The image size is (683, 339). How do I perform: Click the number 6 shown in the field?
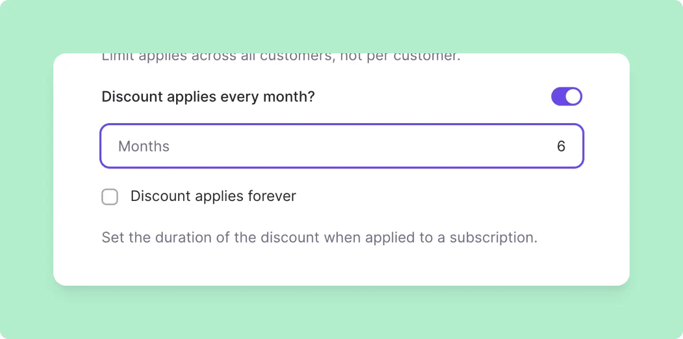pos(561,146)
